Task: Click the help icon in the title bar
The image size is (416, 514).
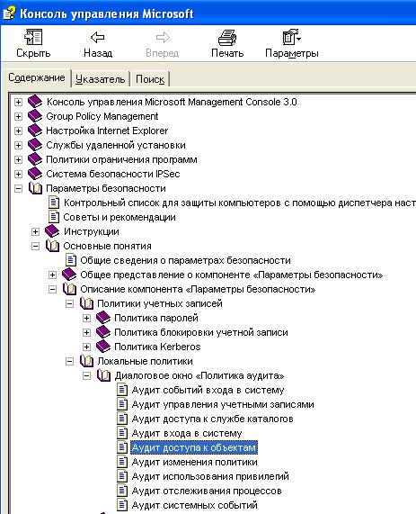Action: [9, 14]
